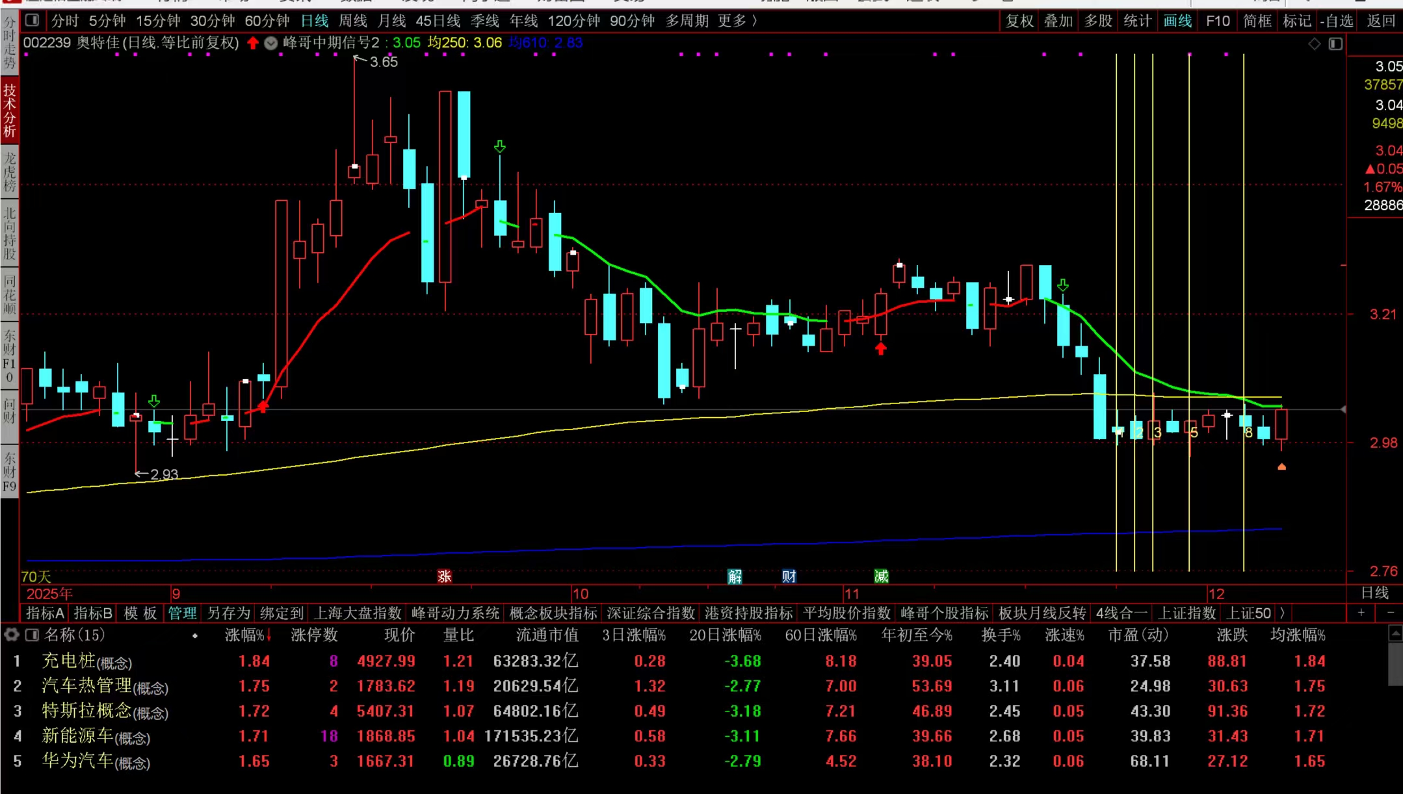Toggle the side panel icon at chart top-right
1403x794 pixels.
(x=1335, y=44)
